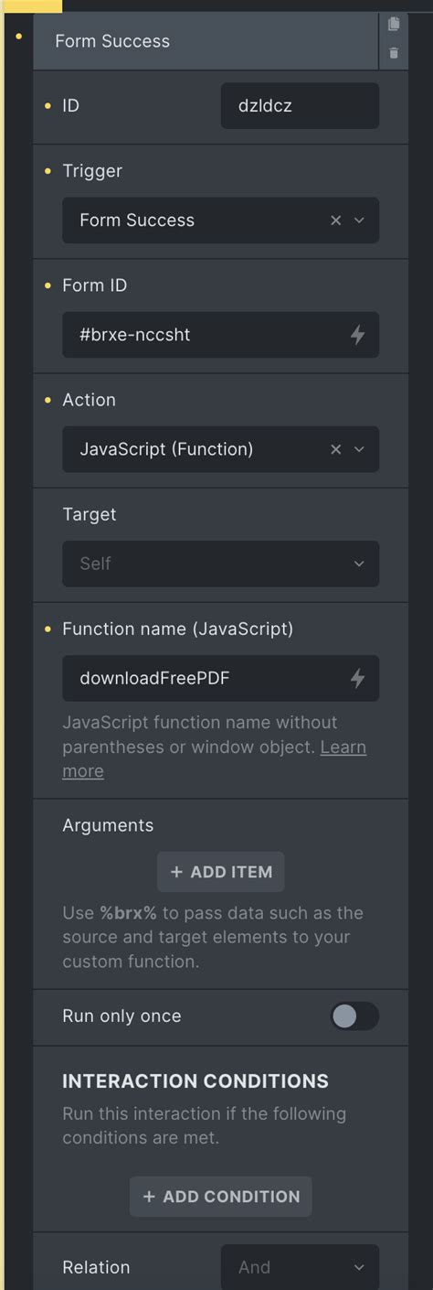Click the ADD ITEM button
Viewport: 433px width, 1290px height.
[x=221, y=872]
